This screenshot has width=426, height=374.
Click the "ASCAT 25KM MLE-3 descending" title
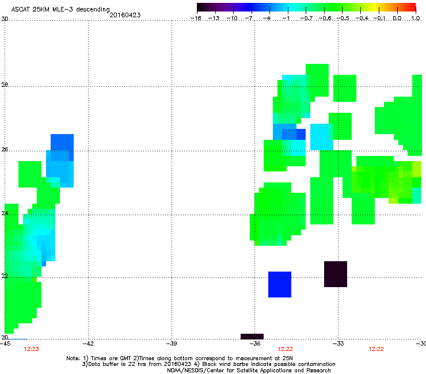click(60, 9)
